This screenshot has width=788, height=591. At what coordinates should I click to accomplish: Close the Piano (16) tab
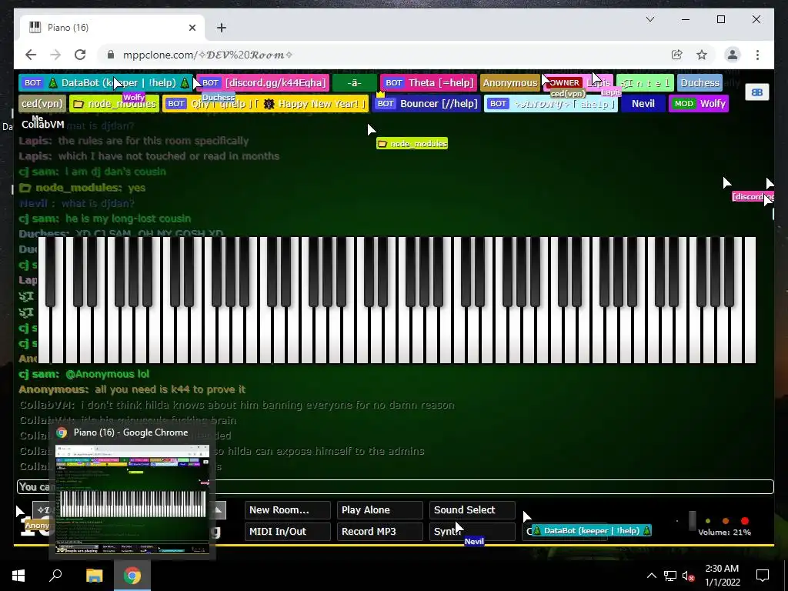(192, 28)
